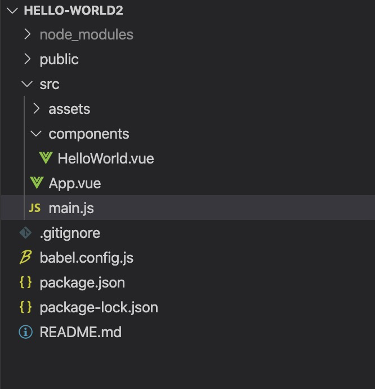Expand the node_modules folder chevron

[27, 34]
